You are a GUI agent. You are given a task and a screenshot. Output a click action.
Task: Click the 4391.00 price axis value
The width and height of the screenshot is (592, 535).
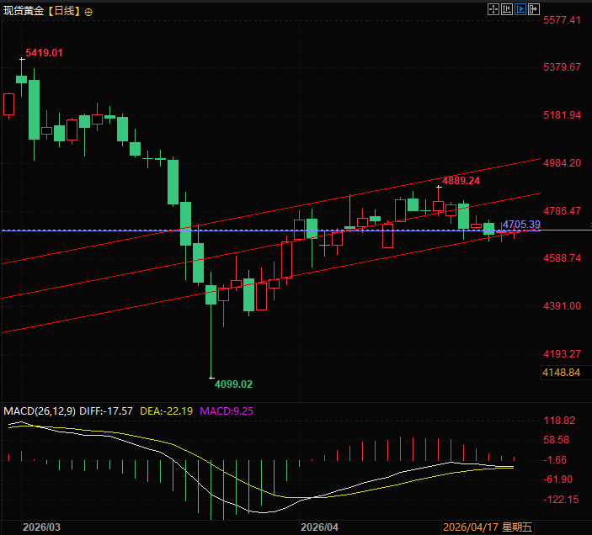[x=562, y=306]
